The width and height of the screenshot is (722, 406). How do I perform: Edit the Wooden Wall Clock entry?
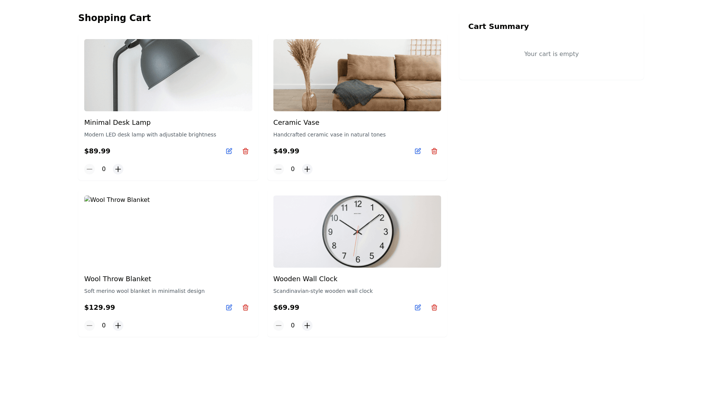click(418, 308)
